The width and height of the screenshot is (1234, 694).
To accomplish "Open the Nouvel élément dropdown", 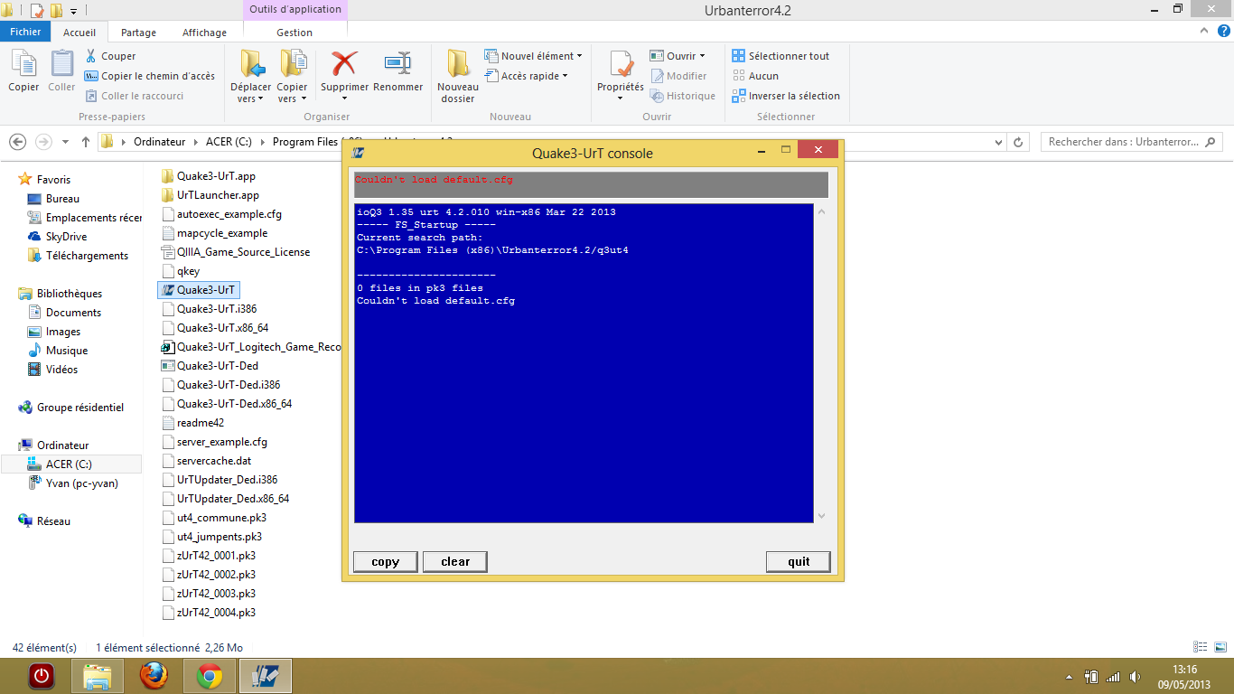I will coord(534,56).
